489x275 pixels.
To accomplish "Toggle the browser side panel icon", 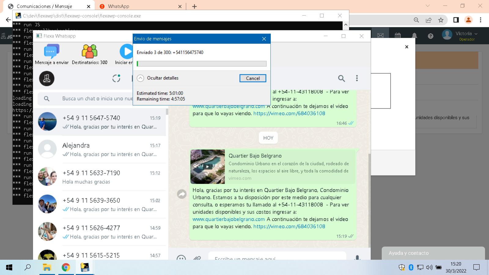I will [x=456, y=20].
